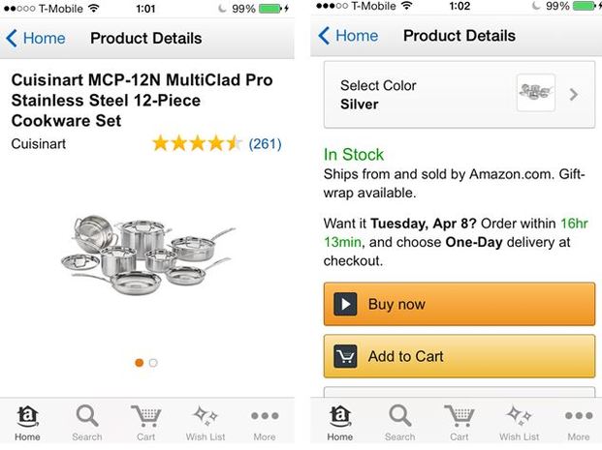Tap the More dots icon on right screen

click(578, 417)
